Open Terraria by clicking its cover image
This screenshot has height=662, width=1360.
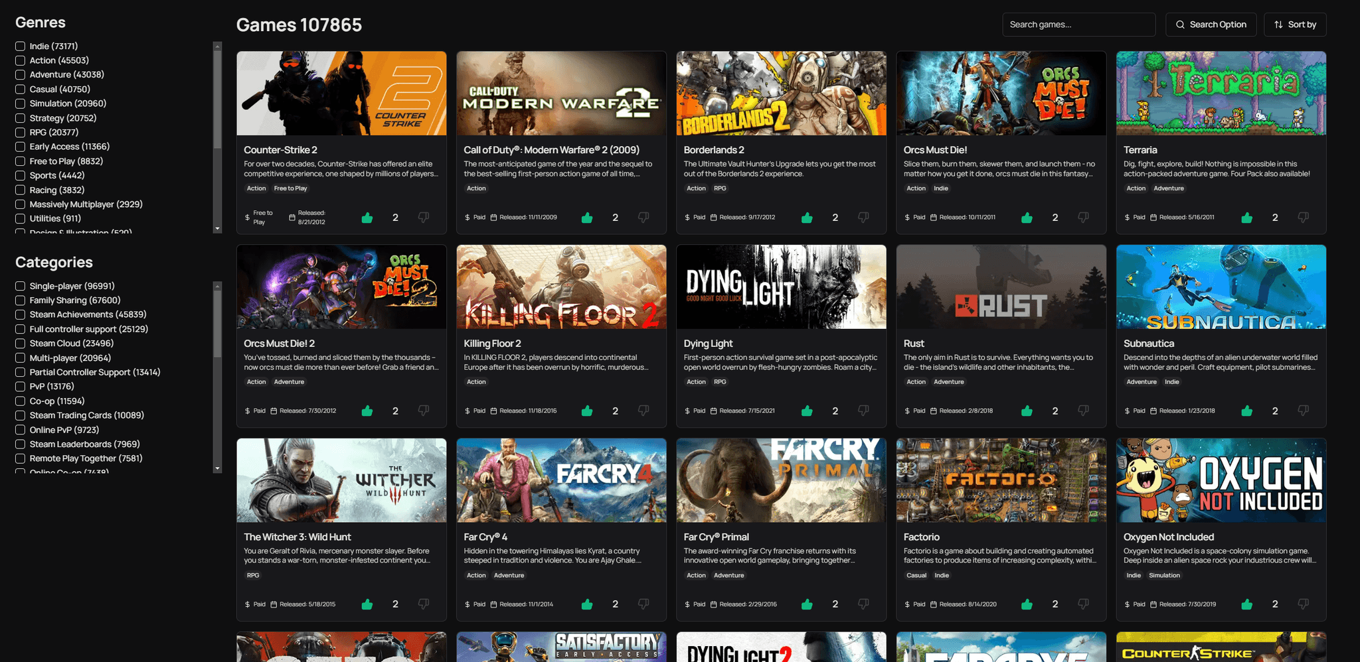tap(1221, 93)
